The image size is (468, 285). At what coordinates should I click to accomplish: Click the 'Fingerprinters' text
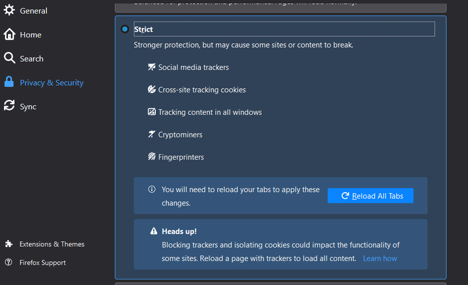point(181,157)
